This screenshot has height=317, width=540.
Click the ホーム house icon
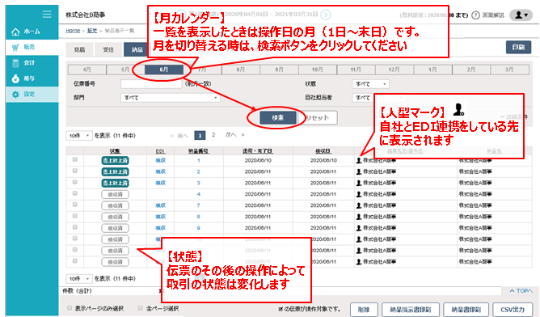tap(15, 32)
